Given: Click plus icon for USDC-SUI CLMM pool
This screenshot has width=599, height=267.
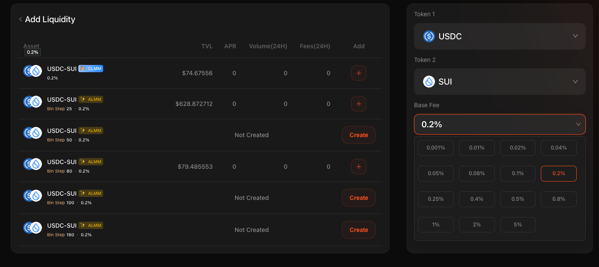Looking at the screenshot, I should [x=358, y=73].
